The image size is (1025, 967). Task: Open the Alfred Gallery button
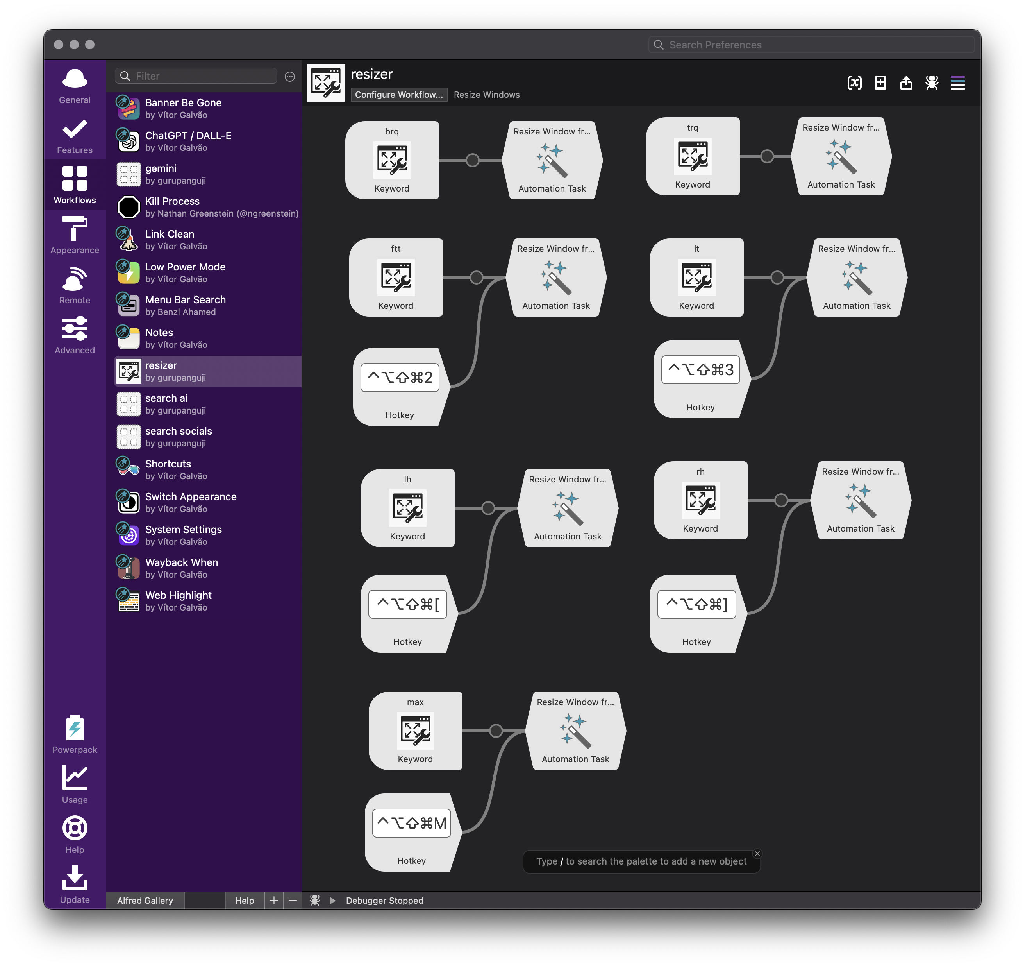145,901
